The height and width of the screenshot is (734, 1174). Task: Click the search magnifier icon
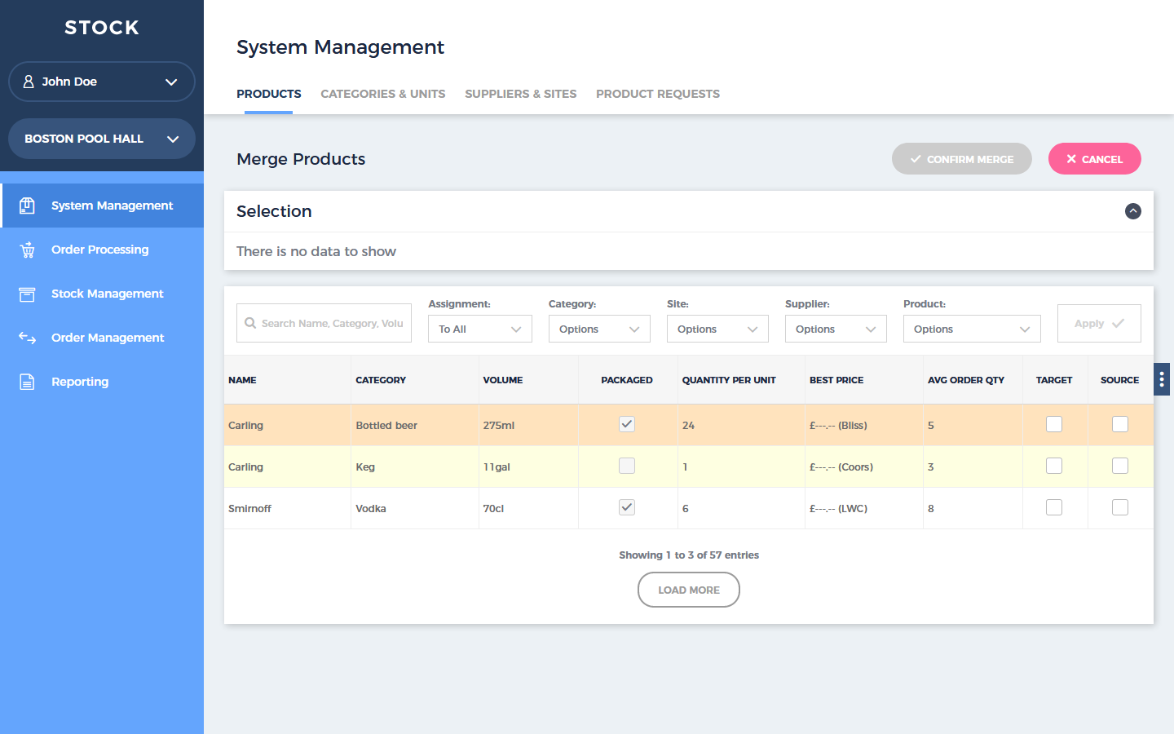(250, 323)
